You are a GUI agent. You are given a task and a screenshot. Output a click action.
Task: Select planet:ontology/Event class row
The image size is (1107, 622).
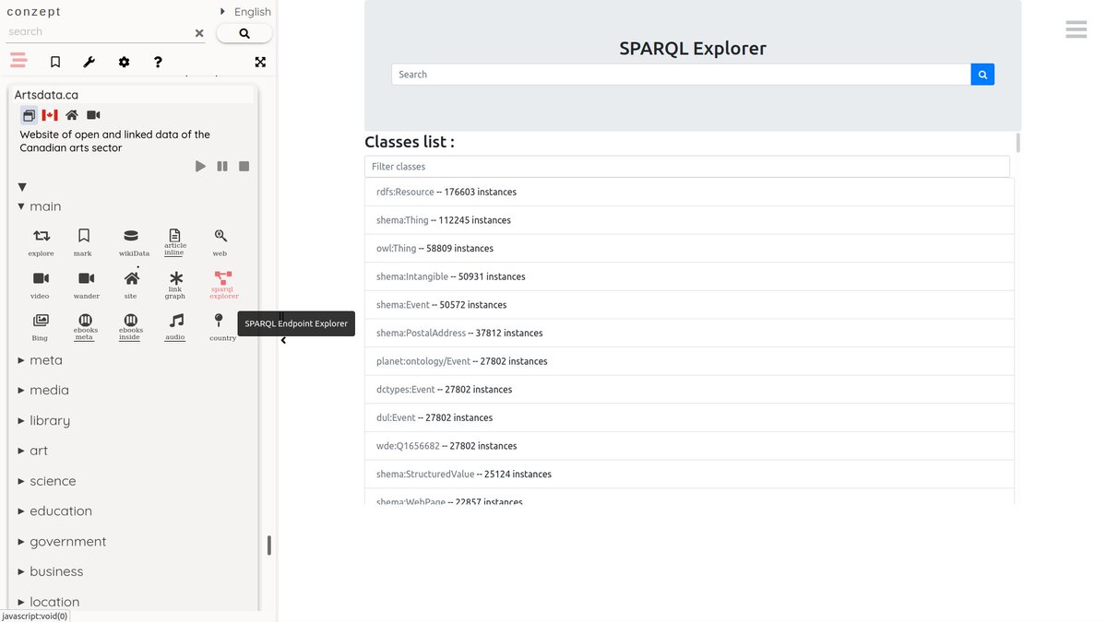coord(689,361)
